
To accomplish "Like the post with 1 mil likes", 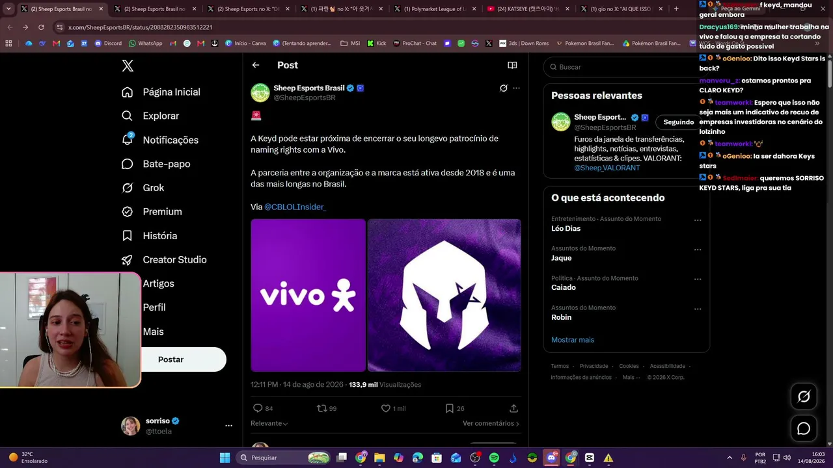I will click(x=386, y=408).
